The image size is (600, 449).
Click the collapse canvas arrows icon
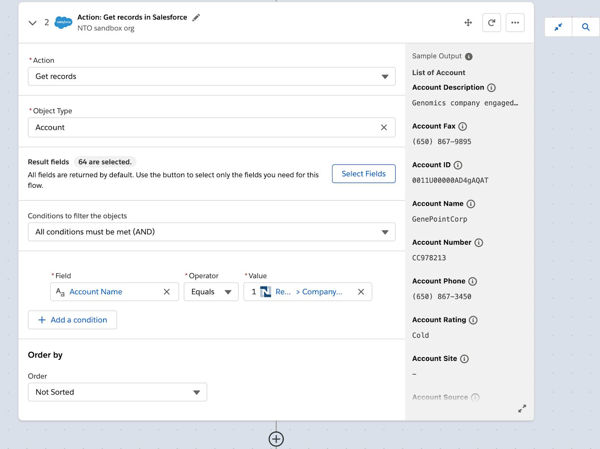pyautogui.click(x=558, y=27)
